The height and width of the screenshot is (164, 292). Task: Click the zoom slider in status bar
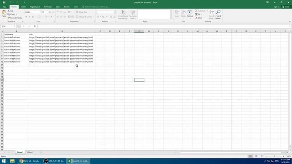tap(275, 156)
